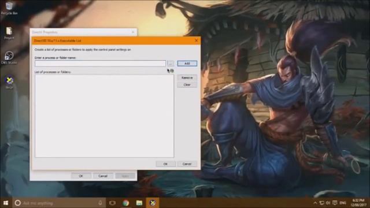370x208 pixels.
Task: Click the Cortana microphone icon
Action: (x=100, y=203)
